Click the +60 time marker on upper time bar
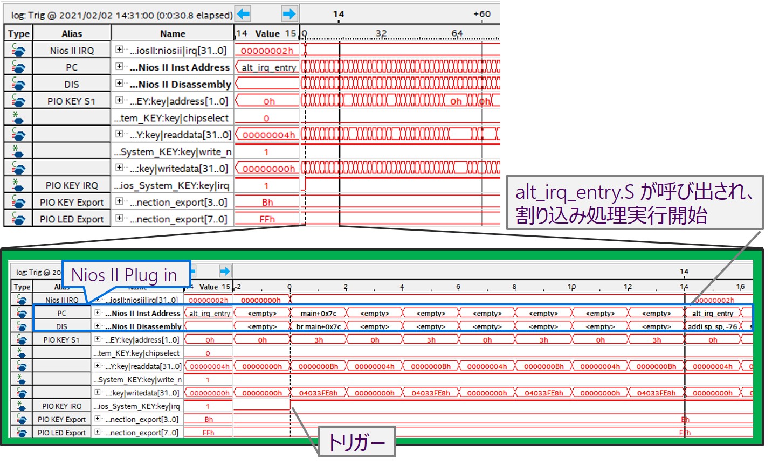Screen dimensions: 772x466 [x=482, y=14]
